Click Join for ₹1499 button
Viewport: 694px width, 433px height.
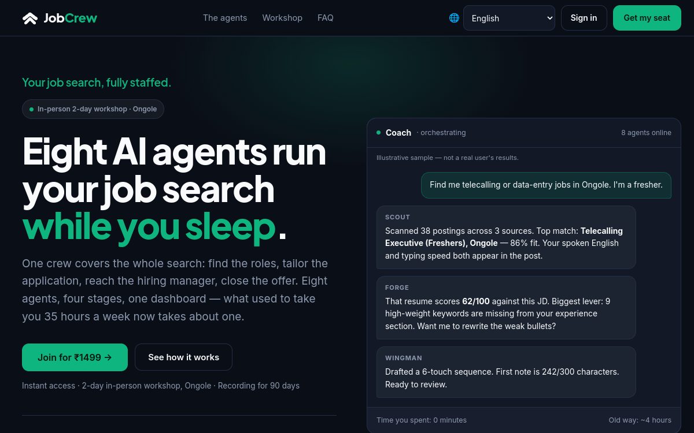(75, 357)
